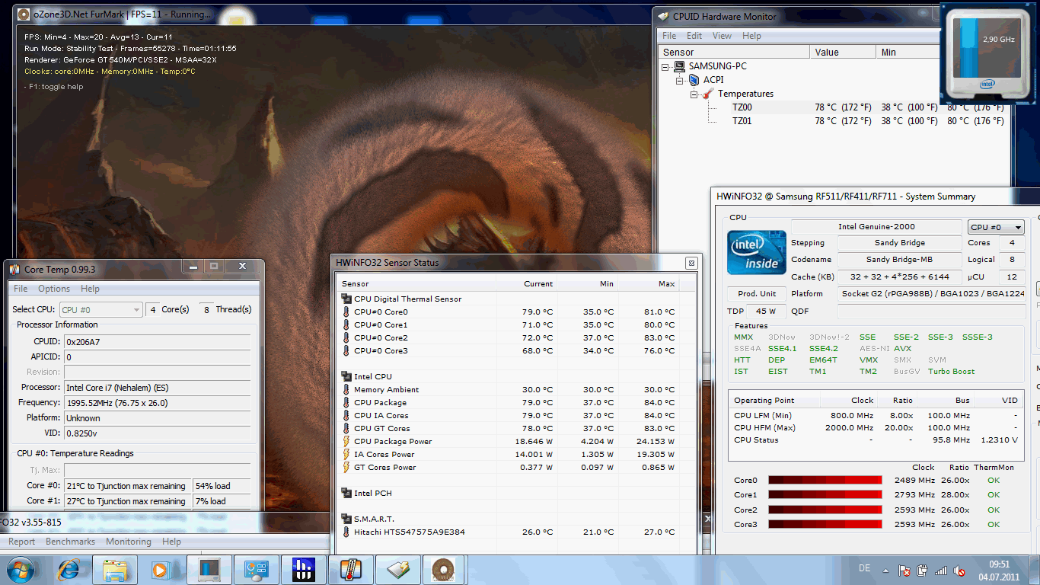Open the Edit menu in Hardware Monitor

694,36
